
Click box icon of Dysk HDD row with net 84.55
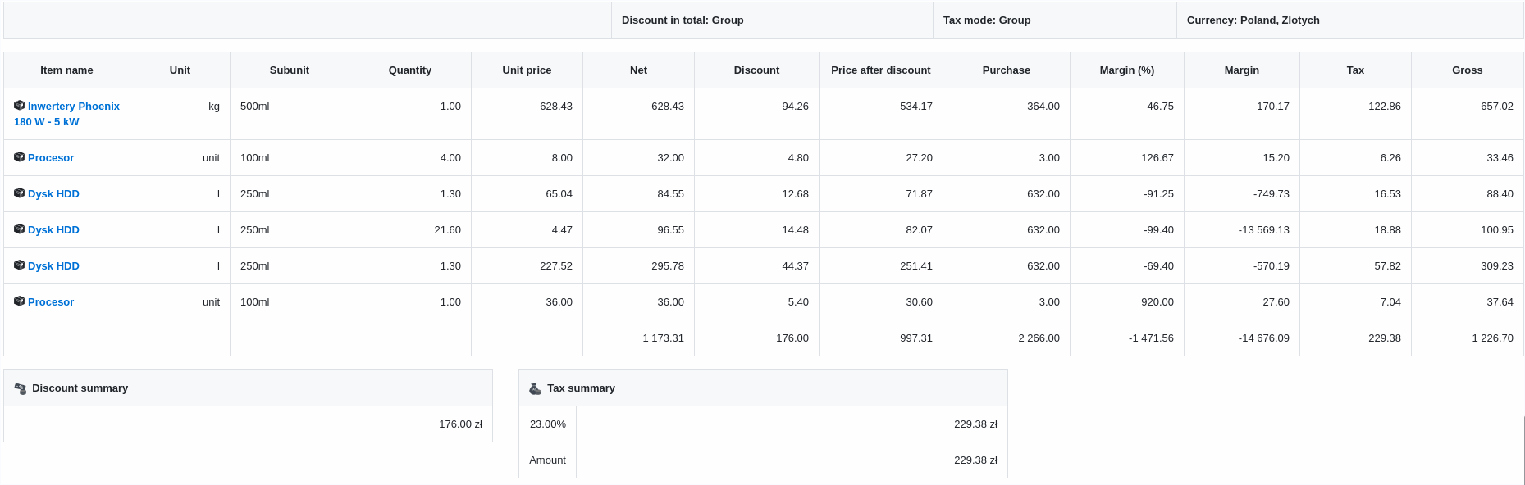pos(19,193)
